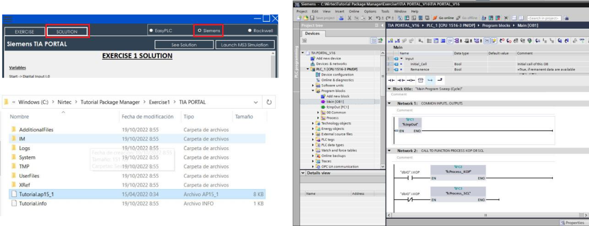
Task: Expand the Watch and force tables folder
Action: [312, 150]
